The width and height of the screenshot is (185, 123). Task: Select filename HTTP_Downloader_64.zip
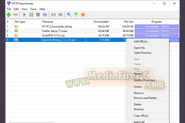[57, 27]
